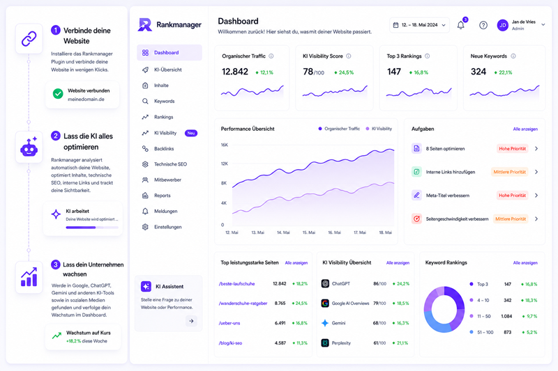This screenshot has width=558, height=371.
Task: Click the Top 3 color dot in Keyword Rankings
Action: tap(472, 284)
